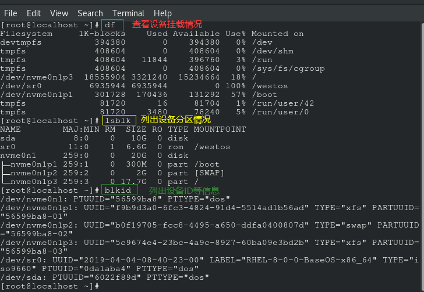Click '/sys/fs/cgroup' mount path
The height and width of the screenshot is (292, 424).
[x=288, y=69]
